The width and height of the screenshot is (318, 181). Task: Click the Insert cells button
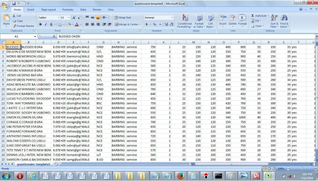coord(223,20)
